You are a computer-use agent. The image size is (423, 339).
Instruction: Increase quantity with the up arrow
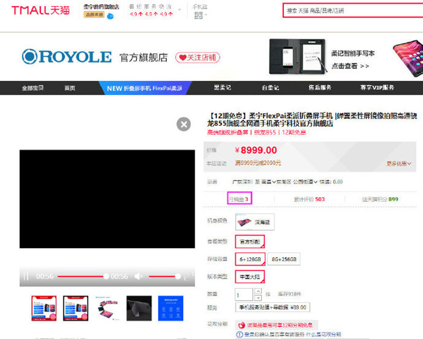coord(258,291)
